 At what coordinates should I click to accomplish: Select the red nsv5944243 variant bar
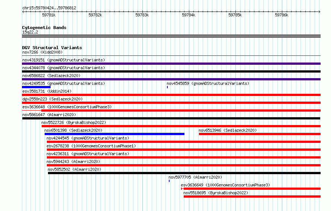coord(184,165)
